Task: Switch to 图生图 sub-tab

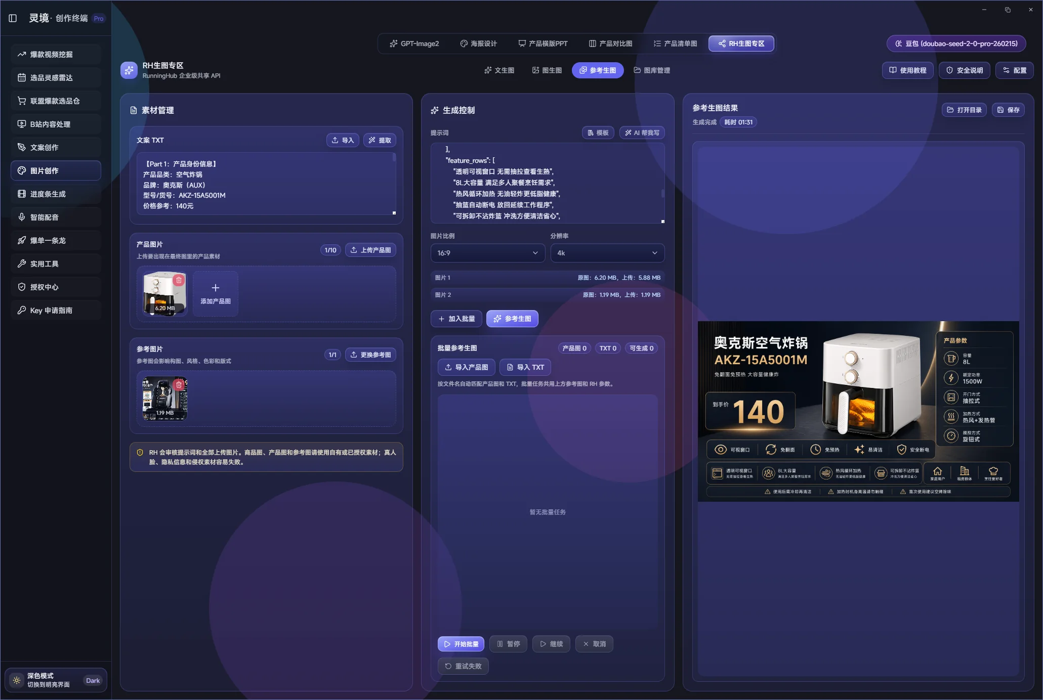Action: [x=547, y=70]
